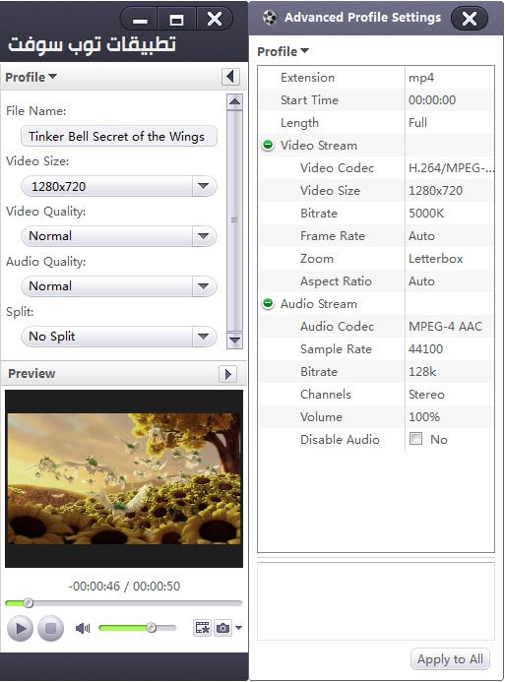Click the Preview panel header label

tap(32, 374)
